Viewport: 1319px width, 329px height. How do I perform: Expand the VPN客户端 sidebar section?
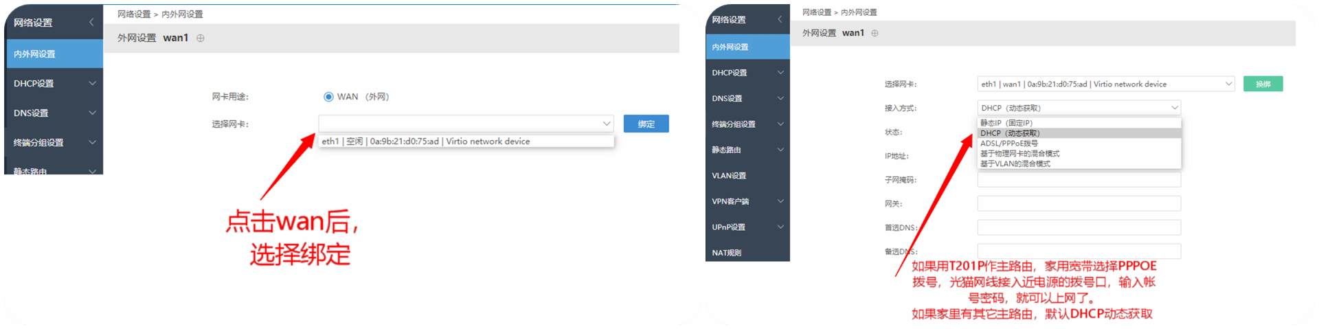pos(747,201)
